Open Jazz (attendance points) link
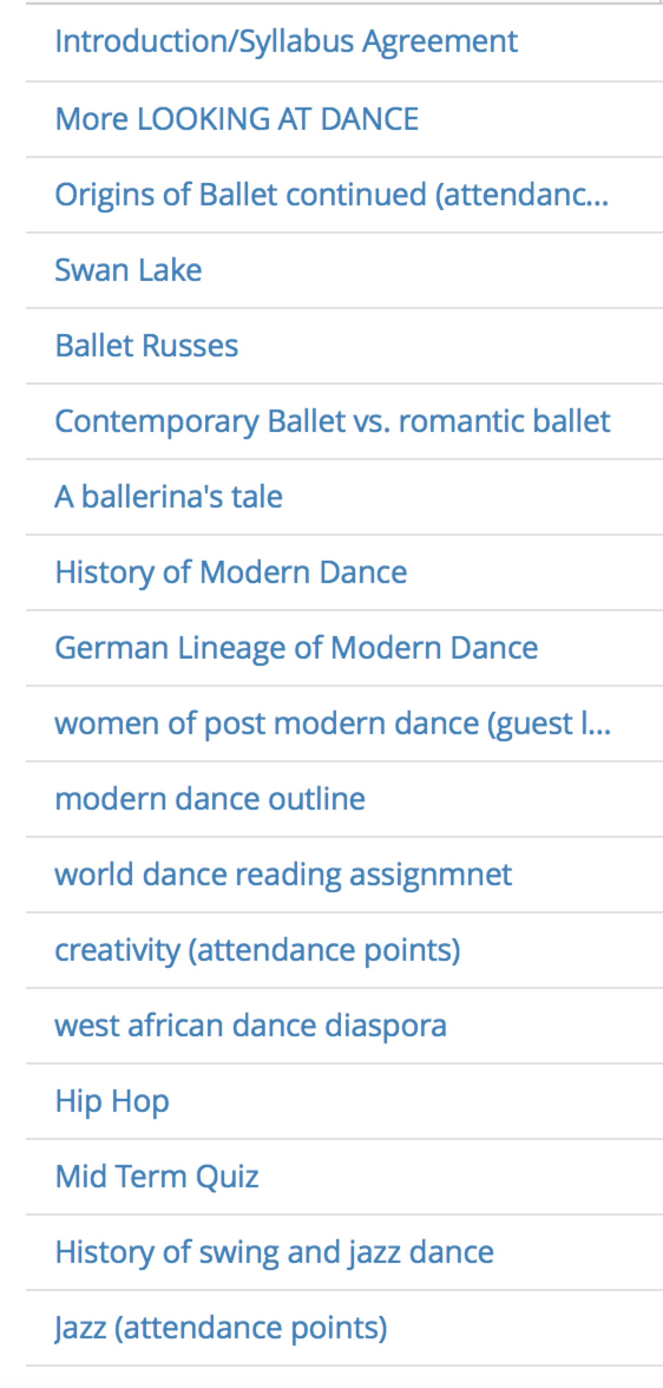The width and height of the screenshot is (663, 1388). click(x=221, y=1327)
